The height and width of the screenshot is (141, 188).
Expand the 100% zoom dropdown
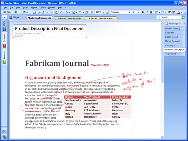104,12
